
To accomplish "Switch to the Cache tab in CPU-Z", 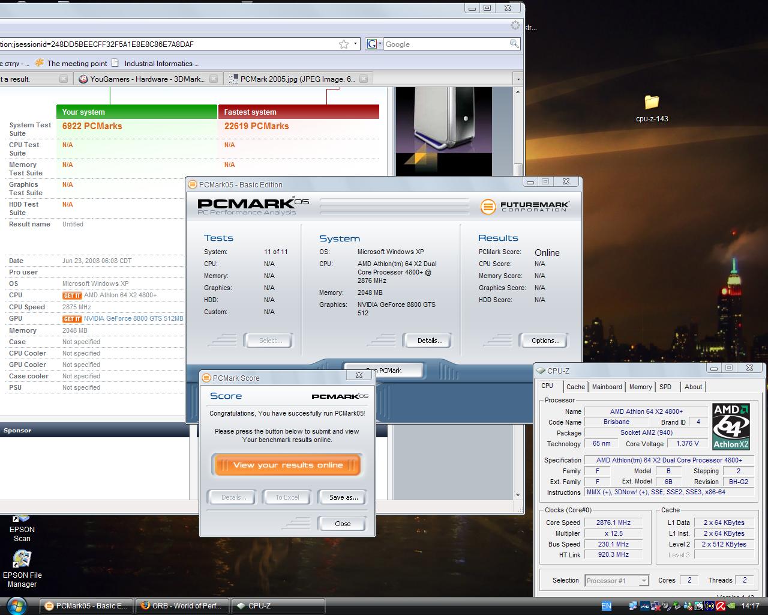I will click(575, 387).
